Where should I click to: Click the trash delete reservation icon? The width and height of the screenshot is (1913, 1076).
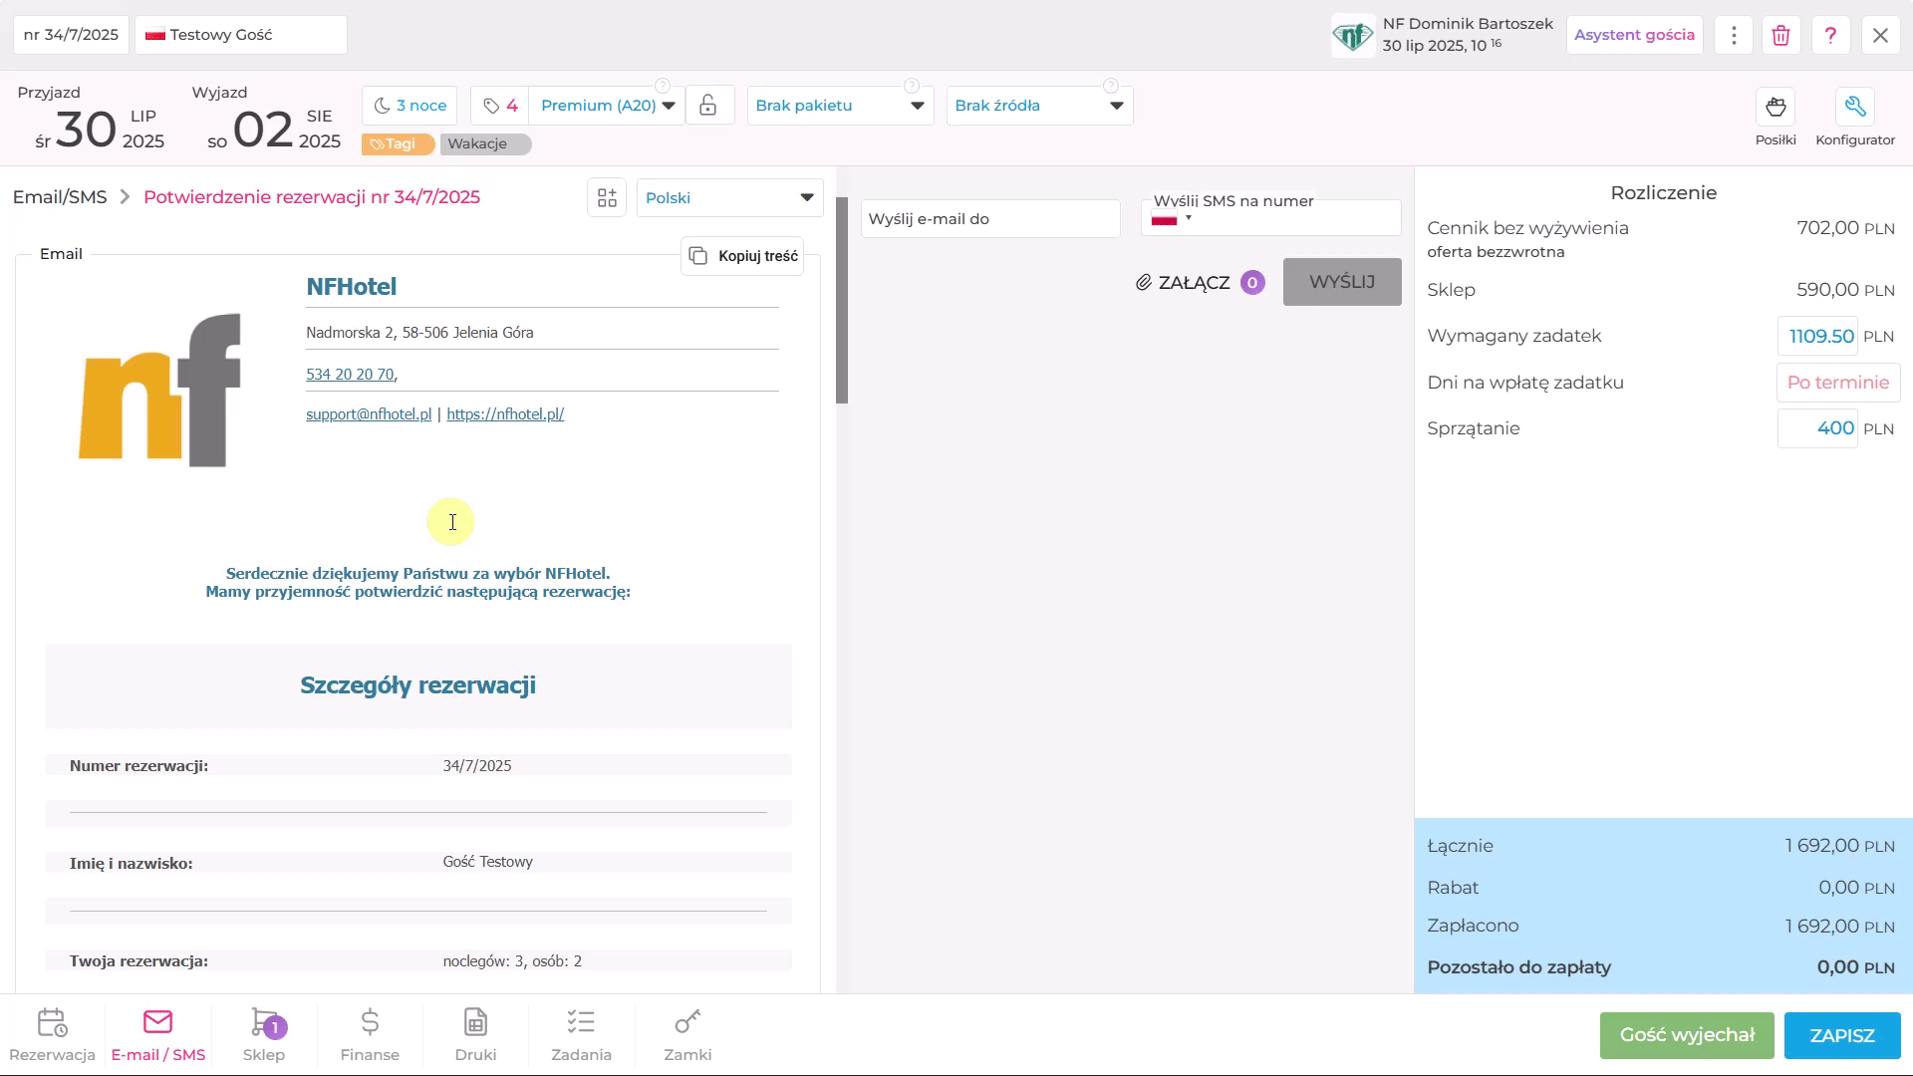click(1781, 35)
